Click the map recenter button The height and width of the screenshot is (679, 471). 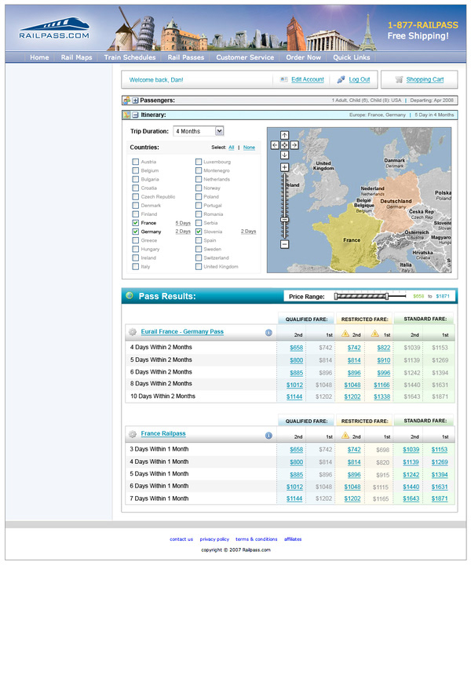[x=284, y=145]
